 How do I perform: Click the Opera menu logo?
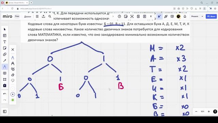2,3
